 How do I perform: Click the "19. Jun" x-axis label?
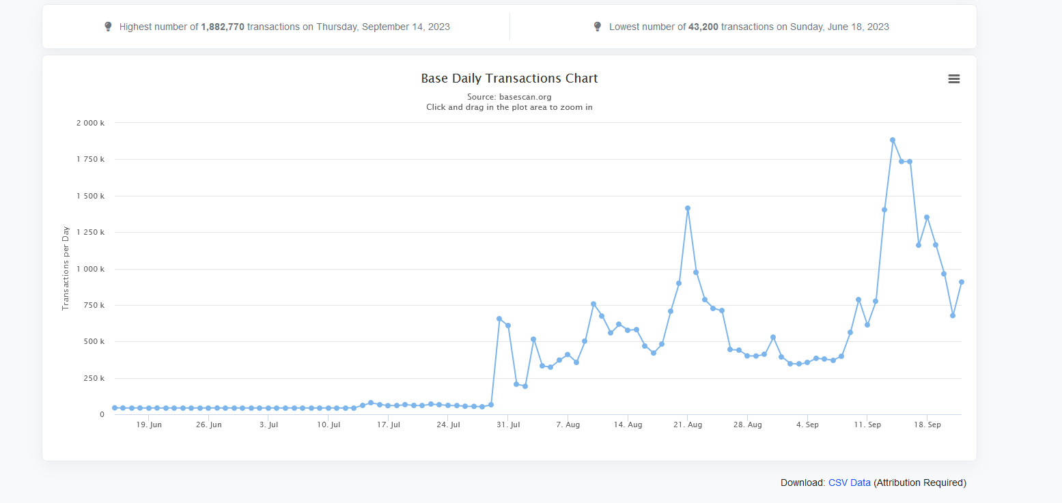coord(149,425)
